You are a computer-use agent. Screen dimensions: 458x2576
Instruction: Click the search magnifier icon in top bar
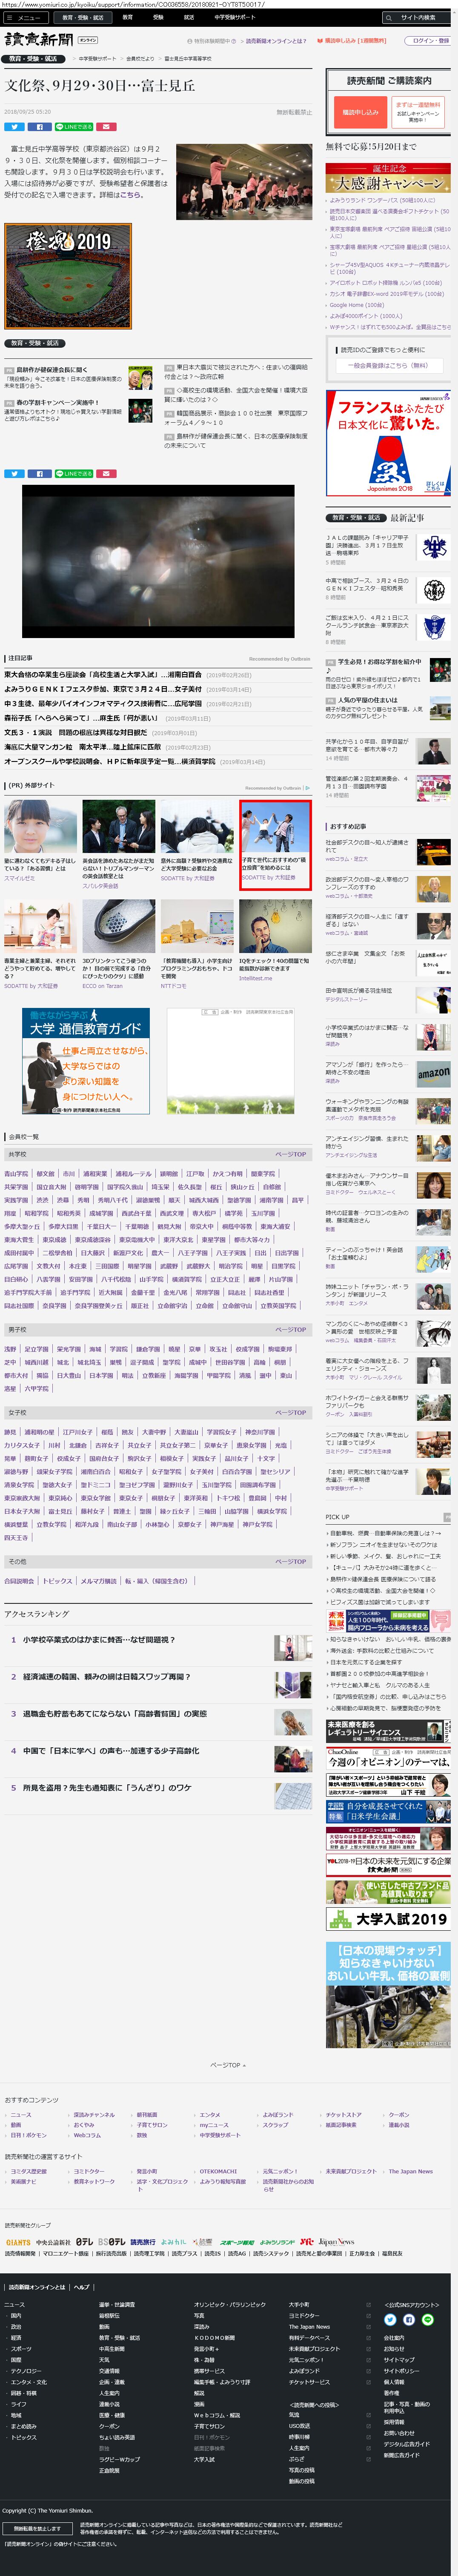(x=389, y=17)
